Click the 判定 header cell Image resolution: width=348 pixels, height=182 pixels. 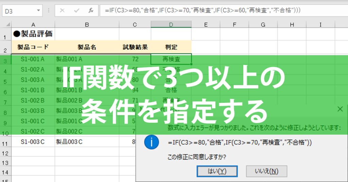tap(171, 47)
